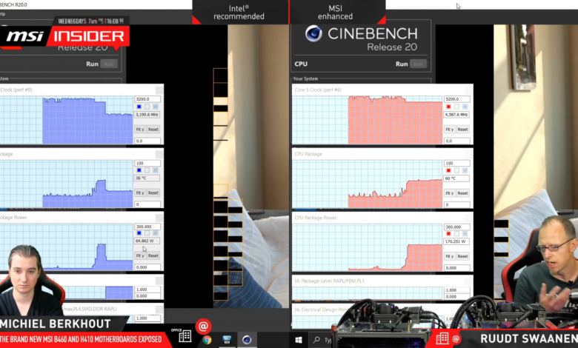
Task: Edit the 0 minimum on blue package graph
Action: click(x=147, y=204)
